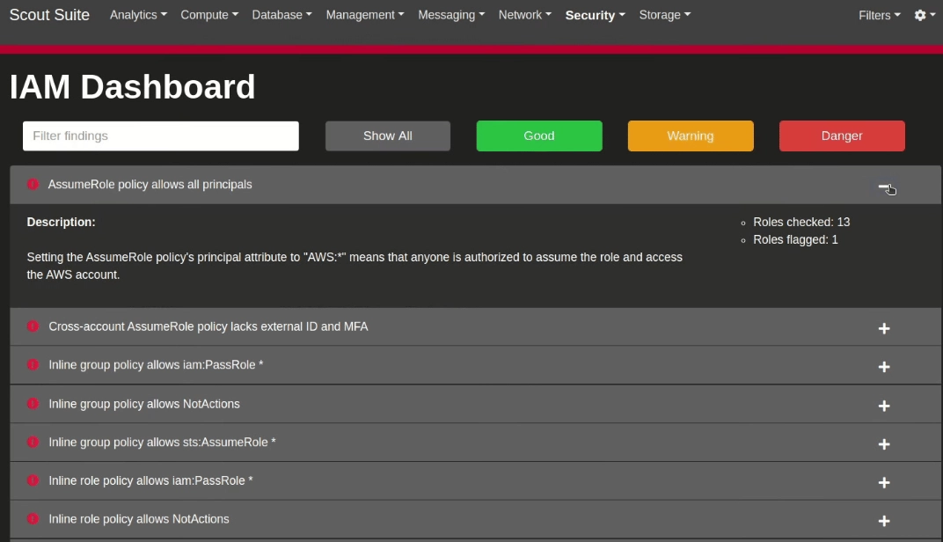Open the Compute dropdown menu

tap(209, 15)
